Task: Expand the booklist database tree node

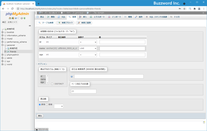Action: point(2,32)
